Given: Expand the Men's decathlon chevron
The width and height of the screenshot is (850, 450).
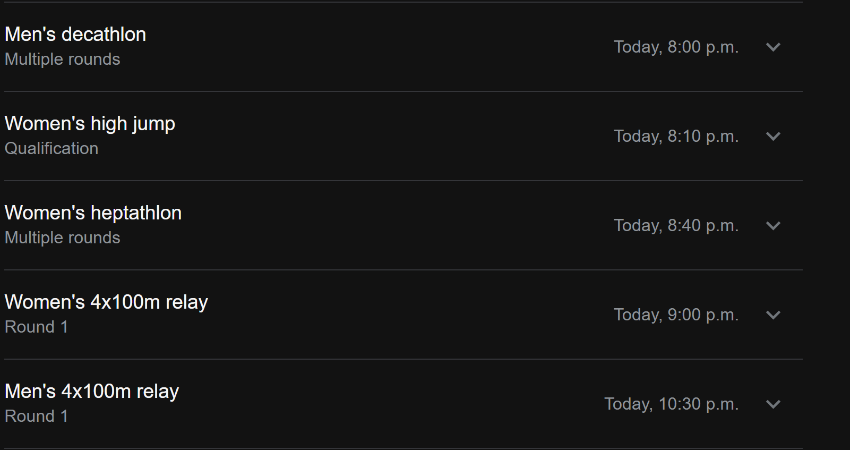Looking at the screenshot, I should click(773, 47).
